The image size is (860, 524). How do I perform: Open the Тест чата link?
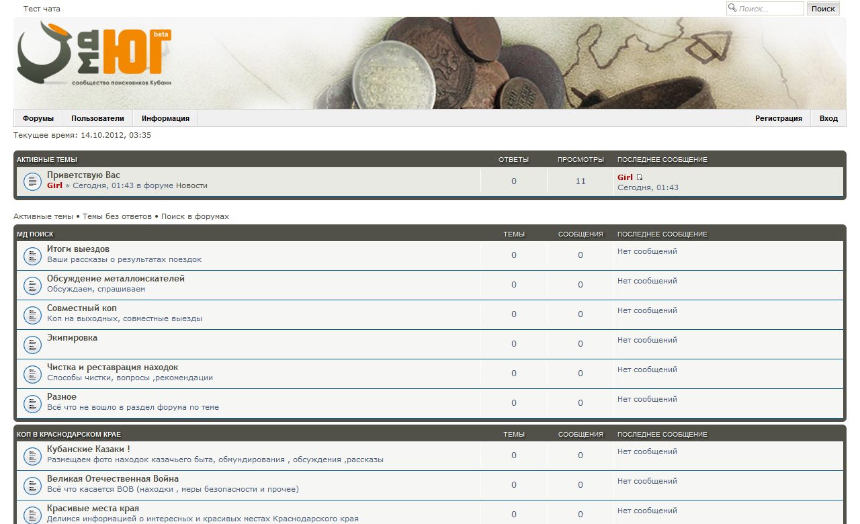42,9
